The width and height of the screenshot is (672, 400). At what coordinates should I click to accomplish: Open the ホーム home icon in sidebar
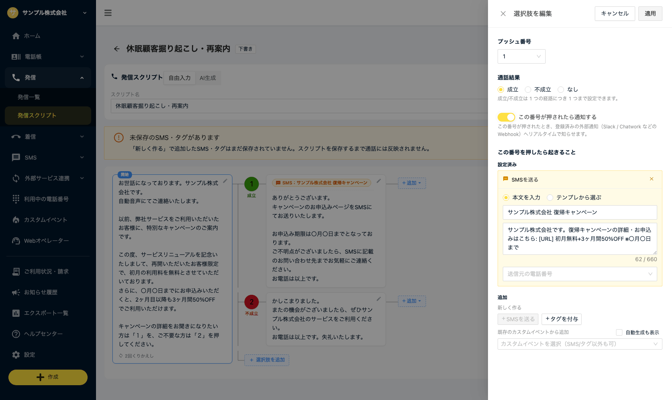[x=16, y=36]
